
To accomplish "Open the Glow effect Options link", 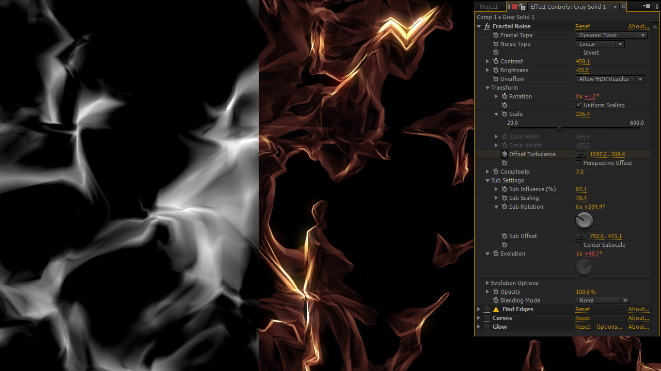I will (x=609, y=327).
